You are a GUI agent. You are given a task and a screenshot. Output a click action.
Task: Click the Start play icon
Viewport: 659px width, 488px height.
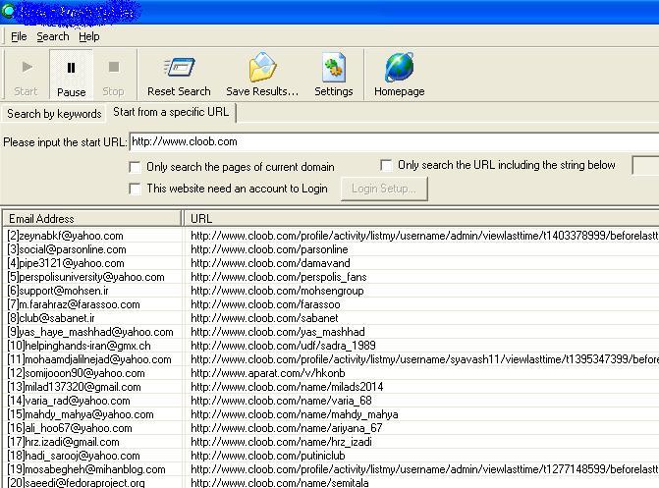point(27,67)
